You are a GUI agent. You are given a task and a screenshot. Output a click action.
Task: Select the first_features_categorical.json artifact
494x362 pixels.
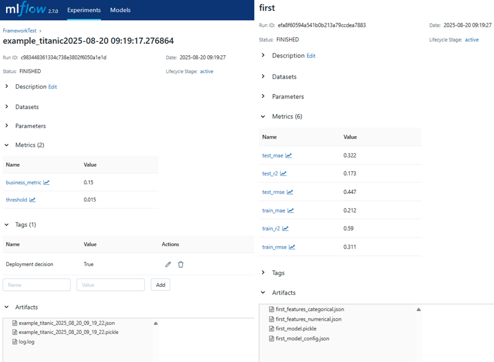(309, 309)
